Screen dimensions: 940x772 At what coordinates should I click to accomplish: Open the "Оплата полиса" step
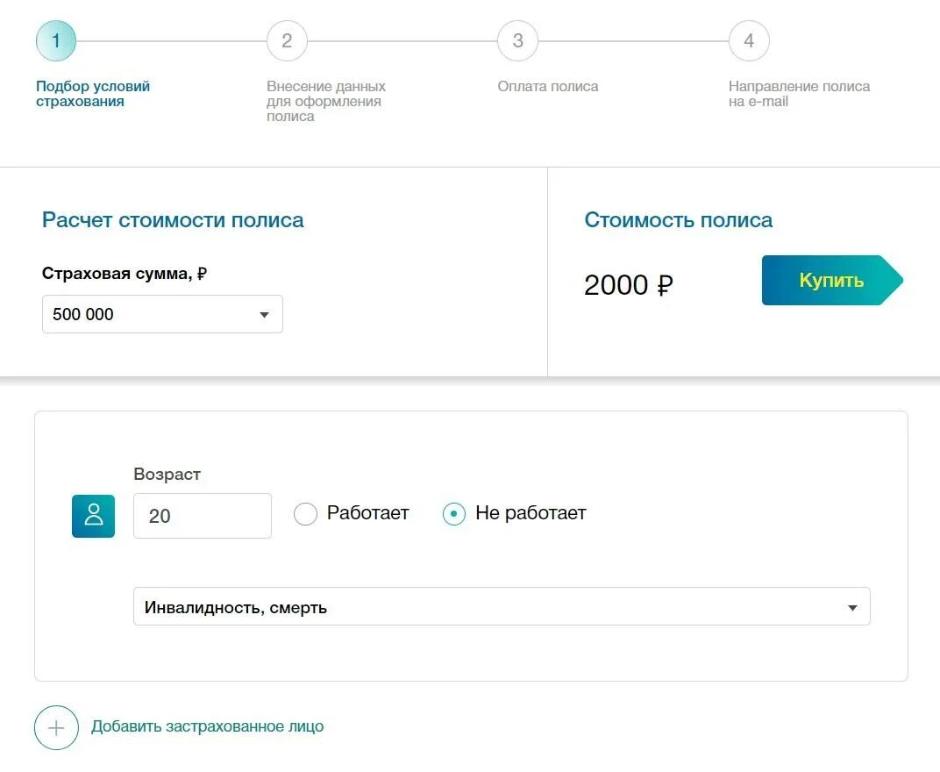tap(548, 87)
